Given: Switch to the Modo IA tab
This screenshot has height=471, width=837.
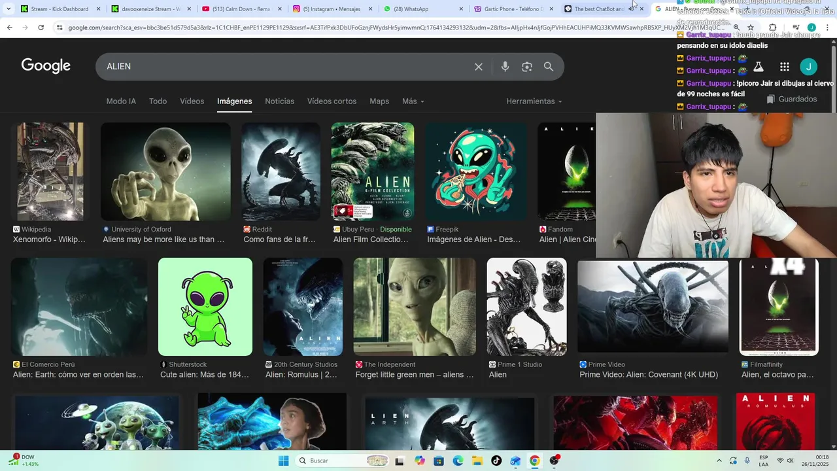Looking at the screenshot, I should [x=121, y=101].
